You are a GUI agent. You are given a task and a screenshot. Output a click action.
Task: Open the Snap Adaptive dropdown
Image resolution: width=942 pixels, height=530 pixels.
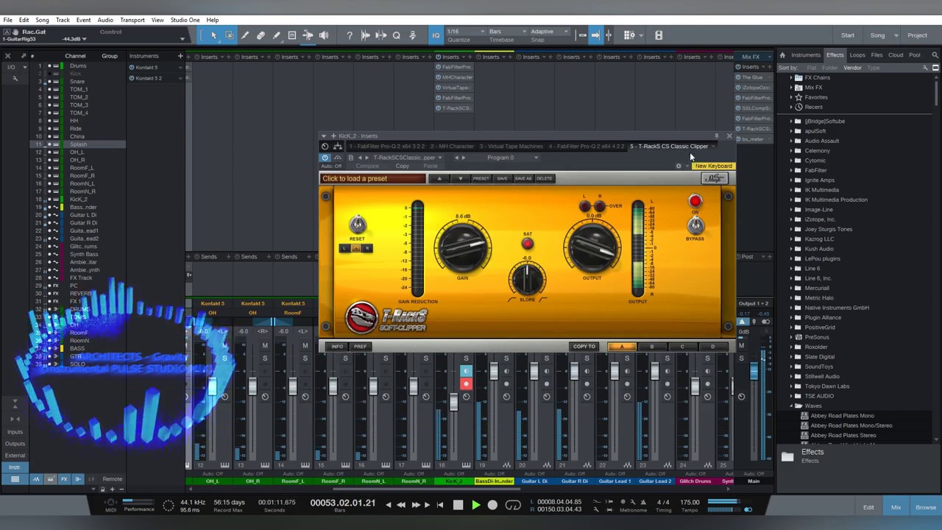point(548,32)
